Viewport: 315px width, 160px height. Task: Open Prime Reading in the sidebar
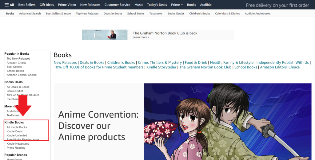16,148
